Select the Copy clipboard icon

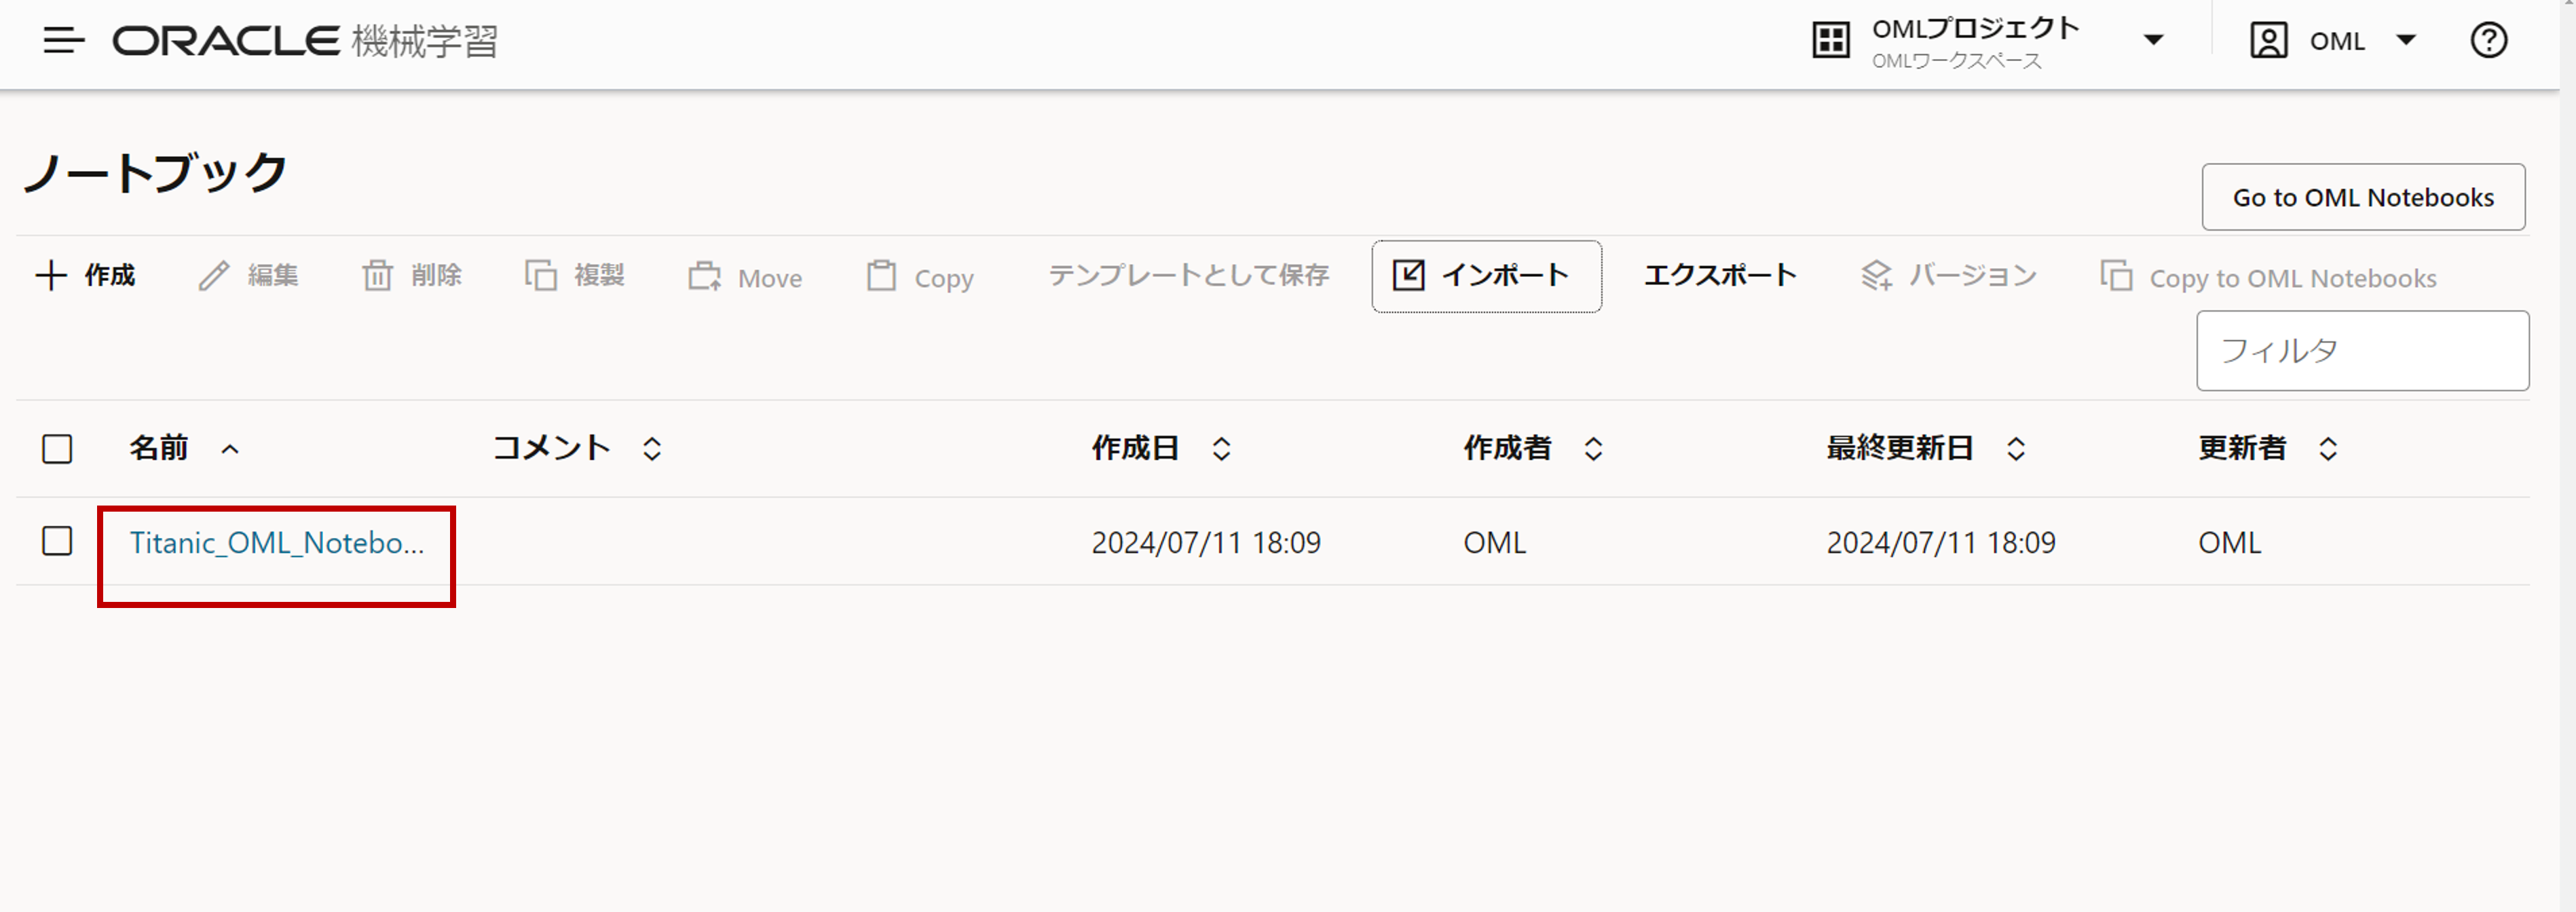(x=880, y=277)
